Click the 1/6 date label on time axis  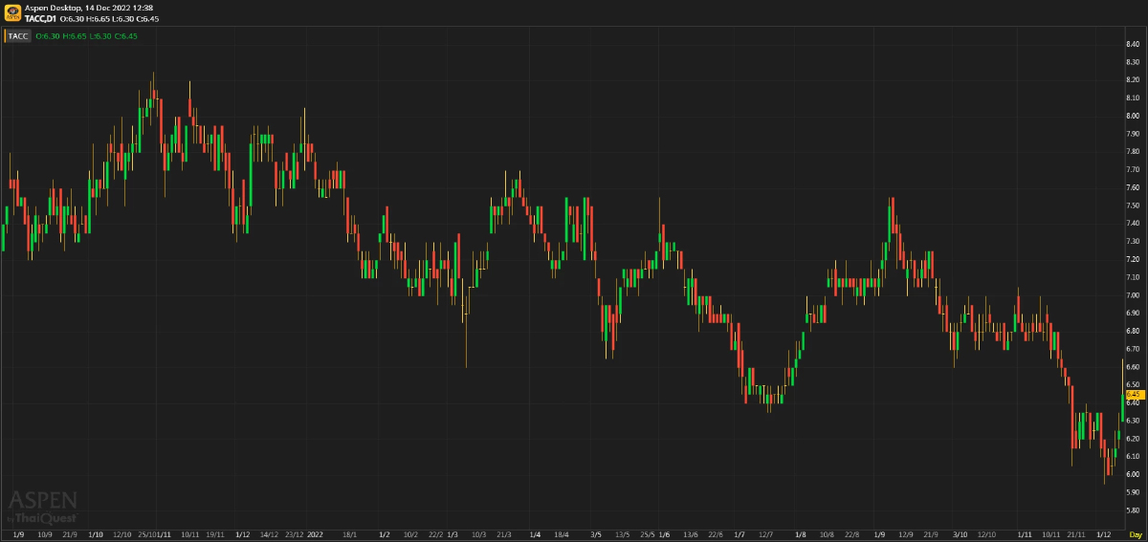point(664,534)
